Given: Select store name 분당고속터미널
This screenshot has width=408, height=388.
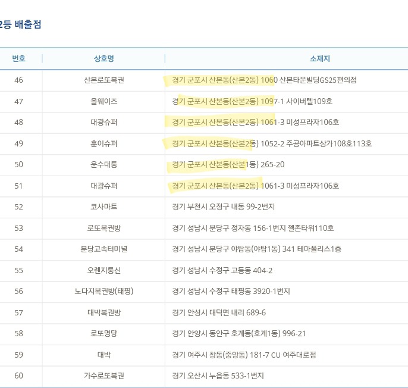Looking at the screenshot, I should tap(104, 249).
